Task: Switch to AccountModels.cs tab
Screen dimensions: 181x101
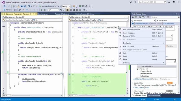Action: (62, 14)
